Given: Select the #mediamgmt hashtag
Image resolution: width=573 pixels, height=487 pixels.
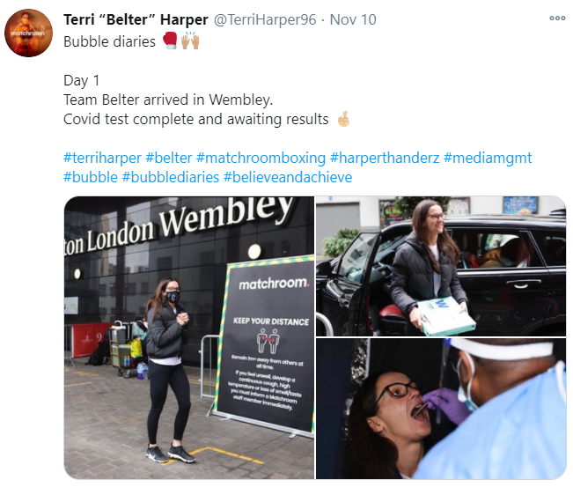Looking at the screenshot, I should [x=488, y=158].
